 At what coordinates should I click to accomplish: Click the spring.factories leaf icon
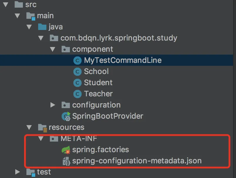point(66,150)
